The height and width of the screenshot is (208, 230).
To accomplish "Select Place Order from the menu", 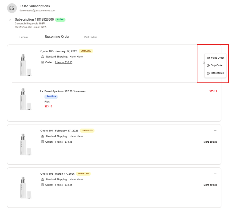I will click(x=215, y=58).
